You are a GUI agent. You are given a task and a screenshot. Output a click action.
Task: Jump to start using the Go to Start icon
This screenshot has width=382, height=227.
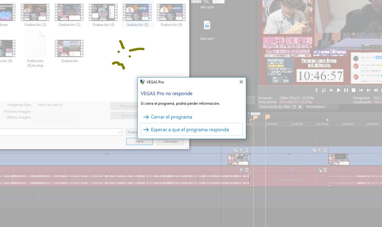click(361, 90)
